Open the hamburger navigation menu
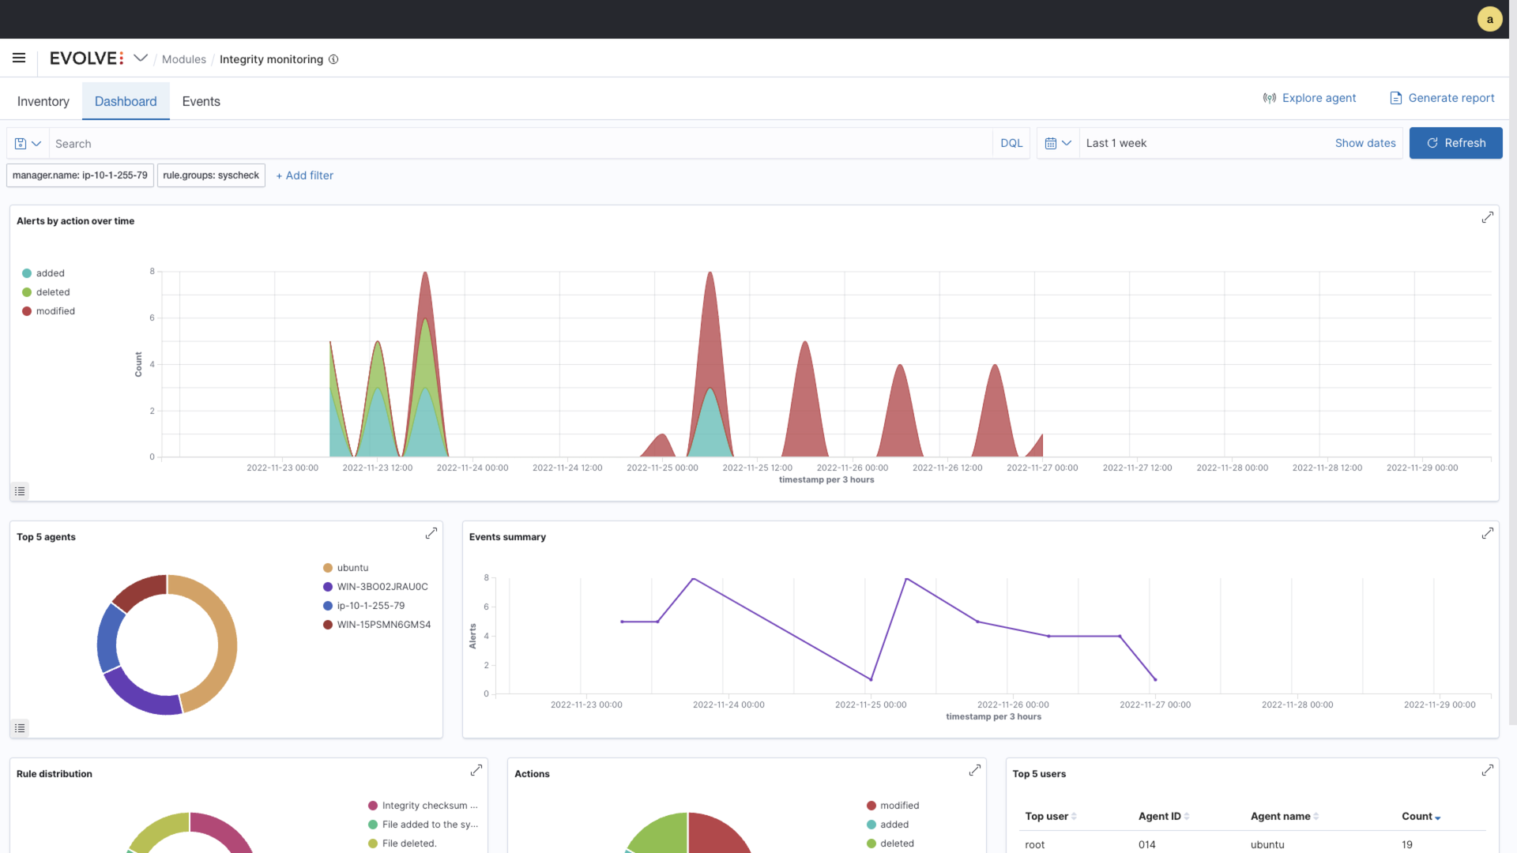Viewport: 1517px width, 853px height. (19, 58)
